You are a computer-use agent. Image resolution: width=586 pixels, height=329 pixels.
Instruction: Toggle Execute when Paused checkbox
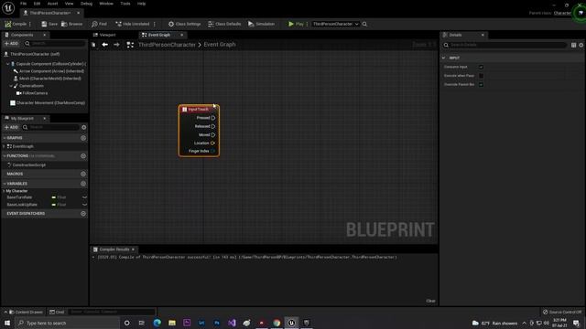coord(481,76)
